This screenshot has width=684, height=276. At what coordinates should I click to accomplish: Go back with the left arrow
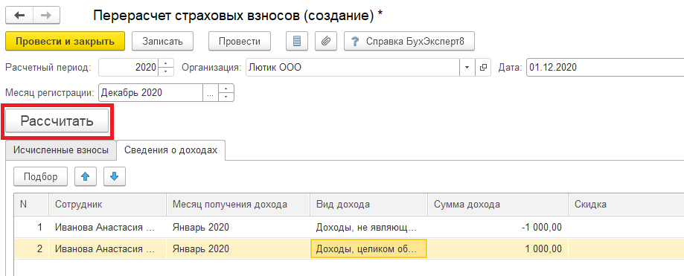point(19,16)
